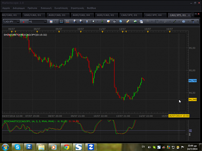Screen dimensions: 202x151
Task: Click the green T-shaped toolbar icon
Action: point(102,21)
